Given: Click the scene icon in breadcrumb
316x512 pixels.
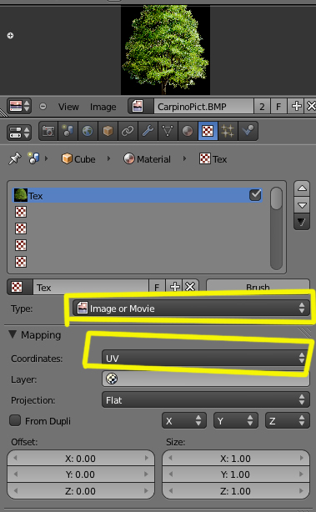Looking at the screenshot, I should coord(33,158).
